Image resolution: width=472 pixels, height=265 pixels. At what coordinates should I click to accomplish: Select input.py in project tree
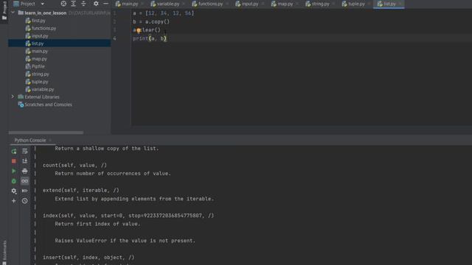40,36
